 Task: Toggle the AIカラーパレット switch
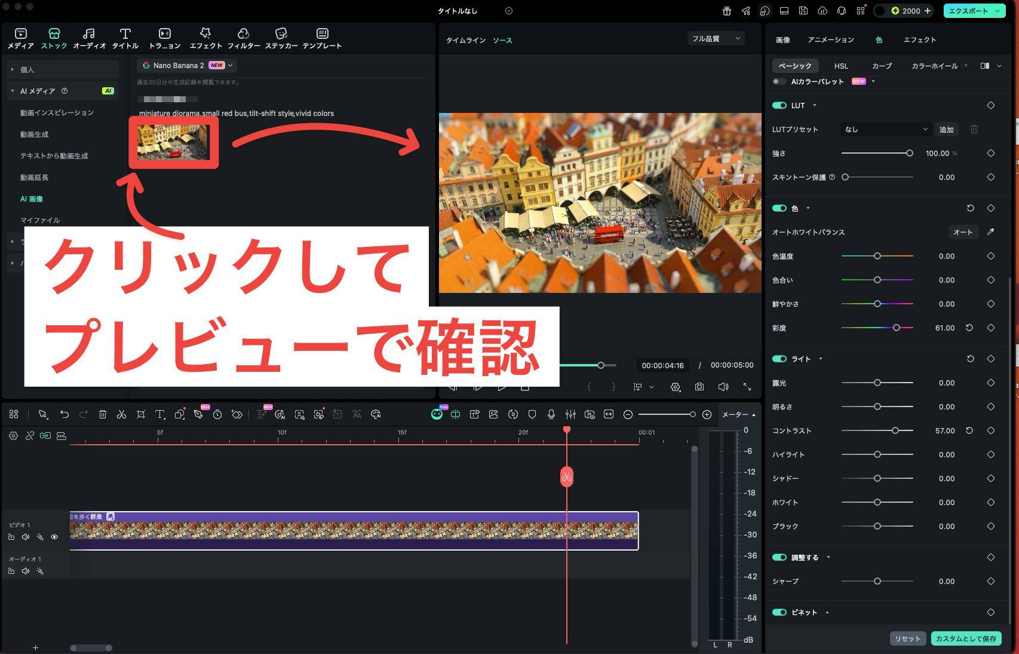(x=779, y=81)
